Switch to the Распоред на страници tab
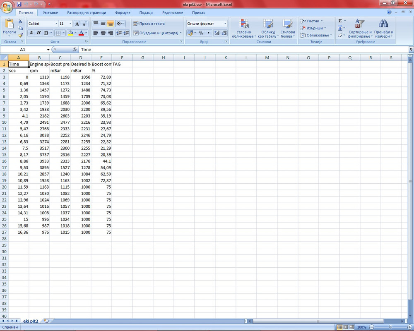Viewport: 414px width, 331px height. click(x=87, y=13)
